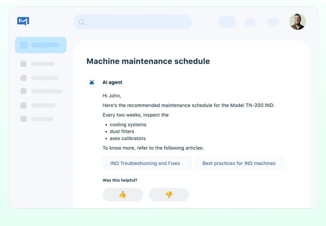The height and width of the screenshot is (226, 326).
Task: Click the 'cooling systems' bullet item
Action: click(128, 125)
